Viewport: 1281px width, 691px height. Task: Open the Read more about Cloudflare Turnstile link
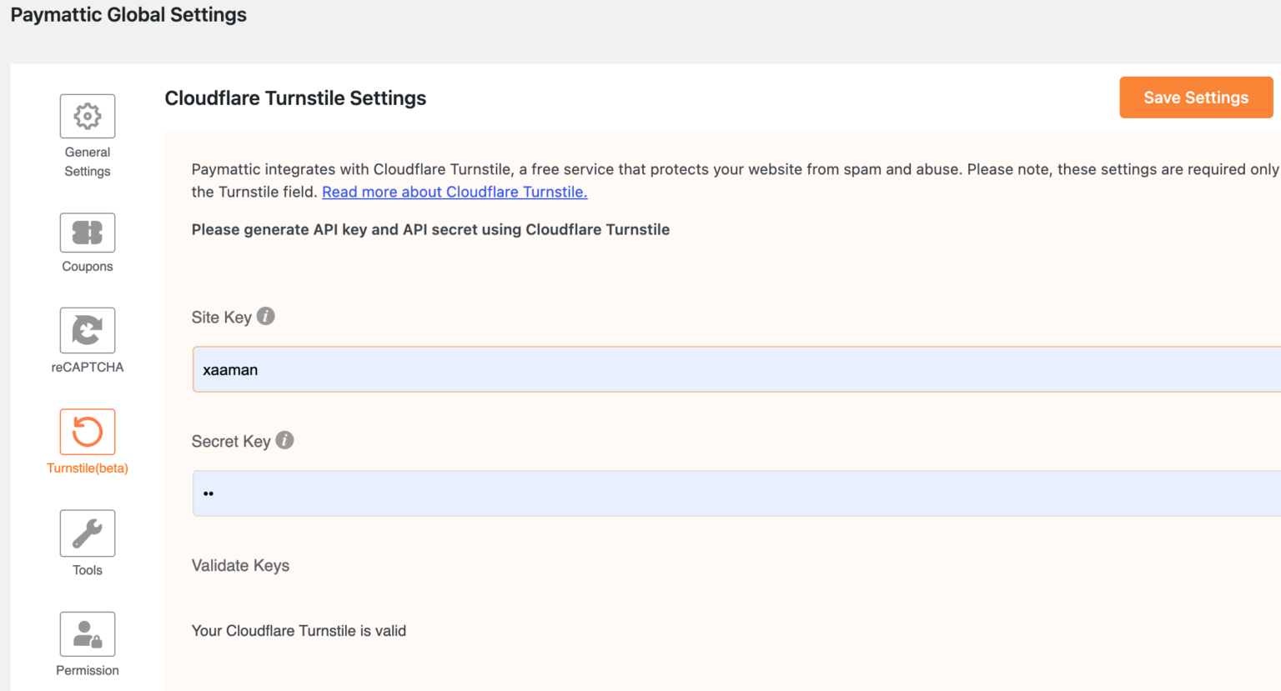454,192
